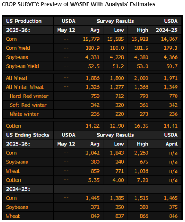Click corn ending stocks average 2,042

tap(92, 153)
